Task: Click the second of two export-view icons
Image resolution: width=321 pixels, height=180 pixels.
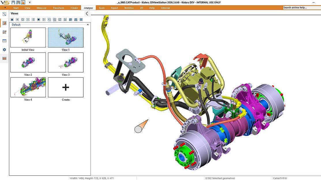Action: [x=65, y=20]
